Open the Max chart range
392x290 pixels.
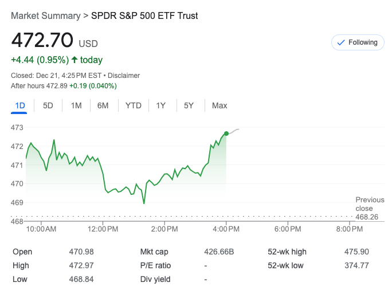[x=219, y=105]
